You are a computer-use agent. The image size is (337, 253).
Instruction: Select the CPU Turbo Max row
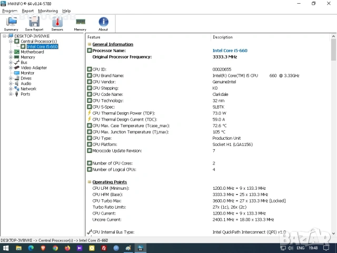207,201
